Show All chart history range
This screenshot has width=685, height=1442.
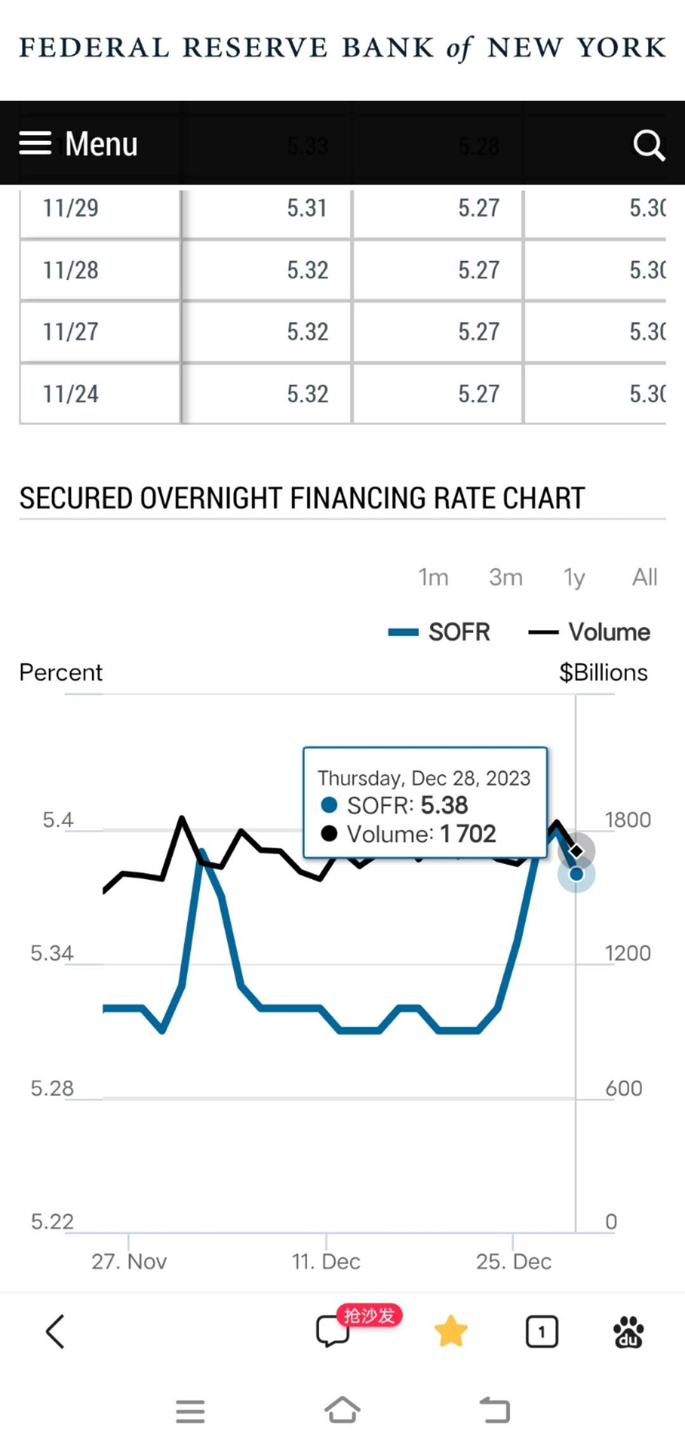click(x=644, y=578)
